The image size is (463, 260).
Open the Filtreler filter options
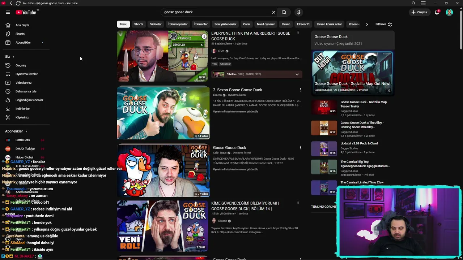[383, 24]
